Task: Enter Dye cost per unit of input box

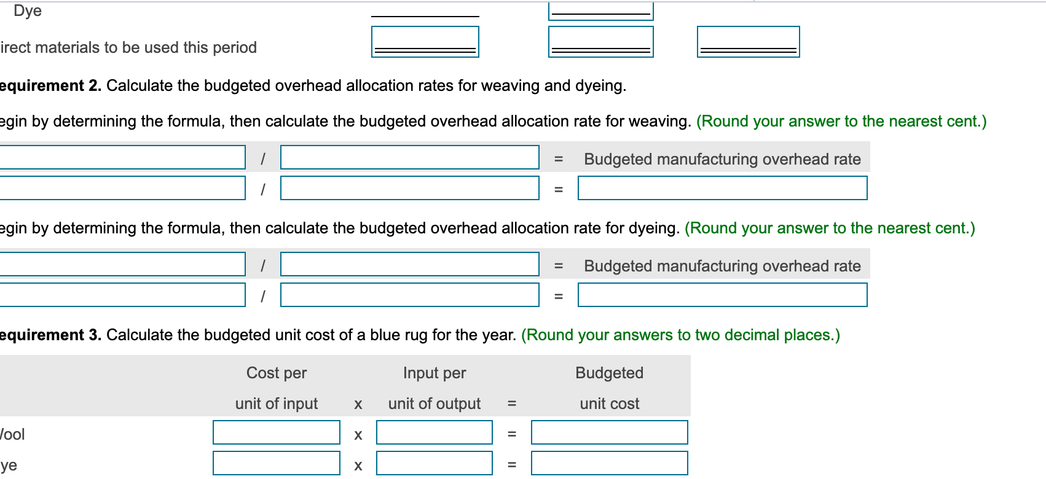Action: tap(276, 463)
